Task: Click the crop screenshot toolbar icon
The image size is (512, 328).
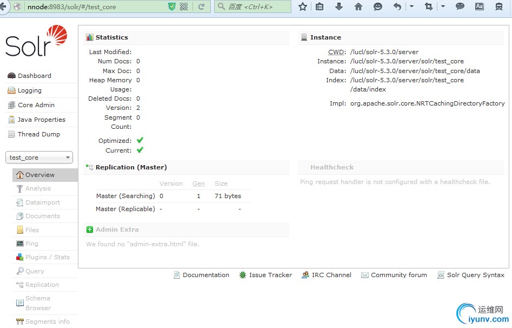Action: click(x=428, y=6)
